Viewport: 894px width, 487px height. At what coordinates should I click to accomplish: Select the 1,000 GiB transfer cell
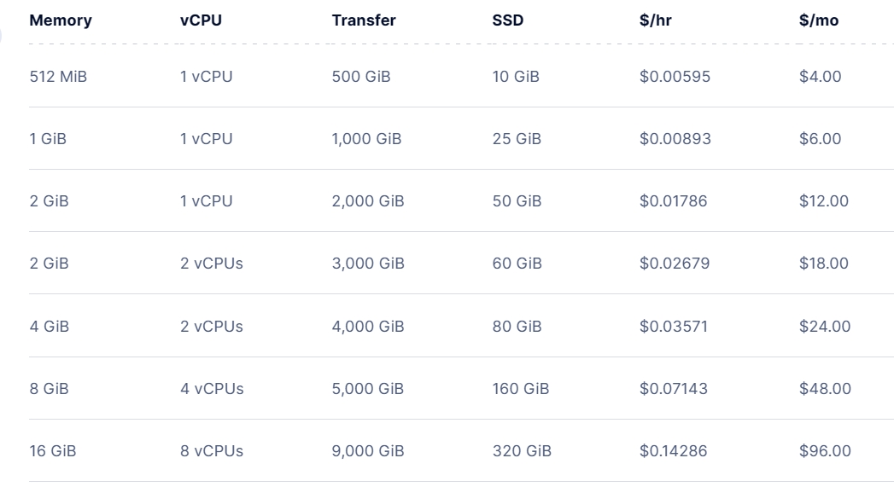pyautogui.click(x=366, y=139)
